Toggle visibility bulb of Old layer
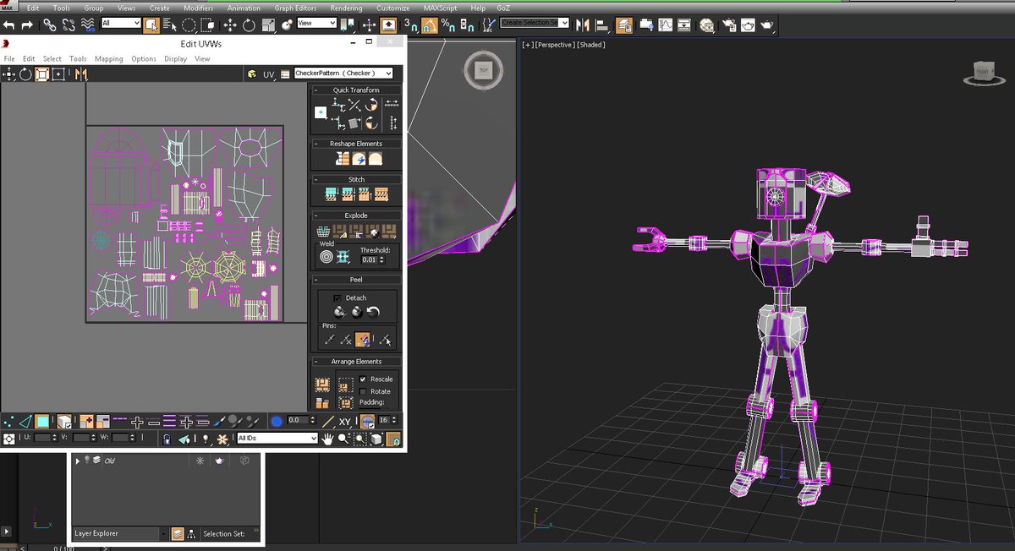Viewport: 1015px width, 551px height. 86,461
